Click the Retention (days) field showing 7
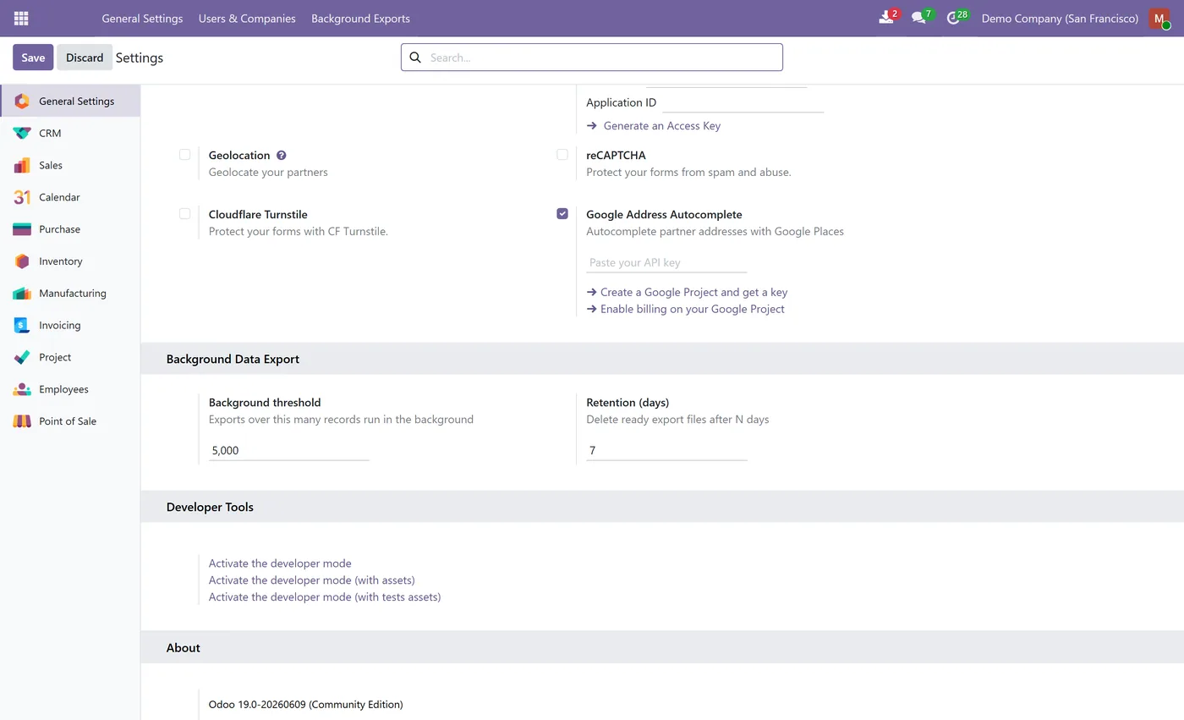Image resolution: width=1184 pixels, height=720 pixels. 666,451
